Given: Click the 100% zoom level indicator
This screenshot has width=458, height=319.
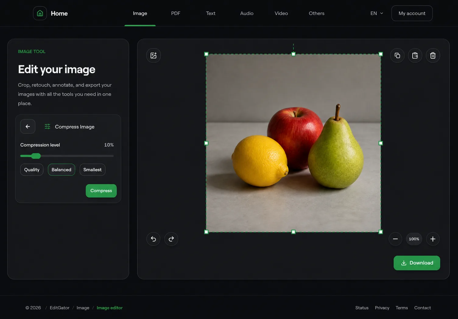Looking at the screenshot, I should click(x=414, y=239).
